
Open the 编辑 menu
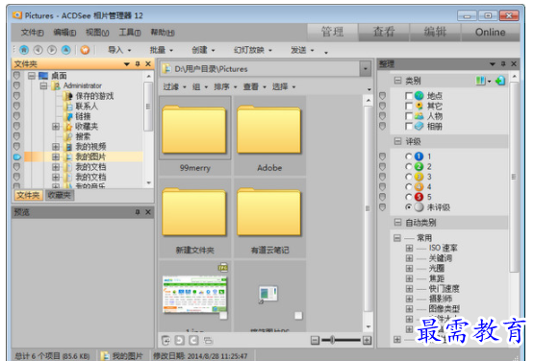coord(64,33)
